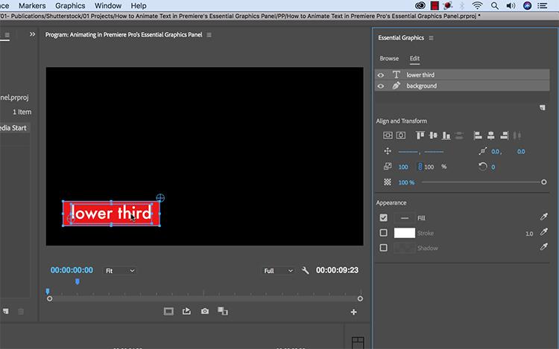Click the Align Left icon
Screen dimensions: 559x349
[x=478, y=135]
